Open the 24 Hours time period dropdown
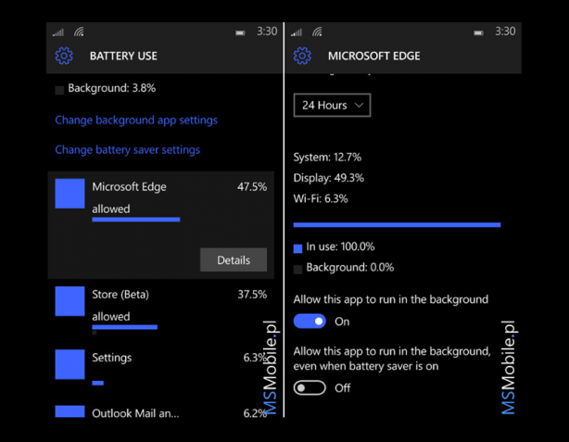The height and width of the screenshot is (442, 569). pyautogui.click(x=332, y=106)
